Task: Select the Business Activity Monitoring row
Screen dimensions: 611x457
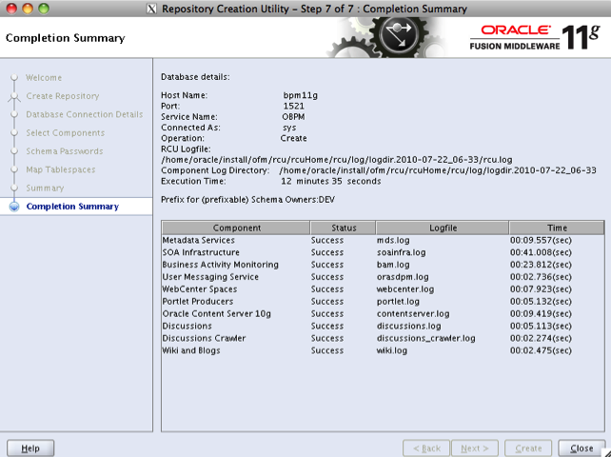Action: coord(235,265)
